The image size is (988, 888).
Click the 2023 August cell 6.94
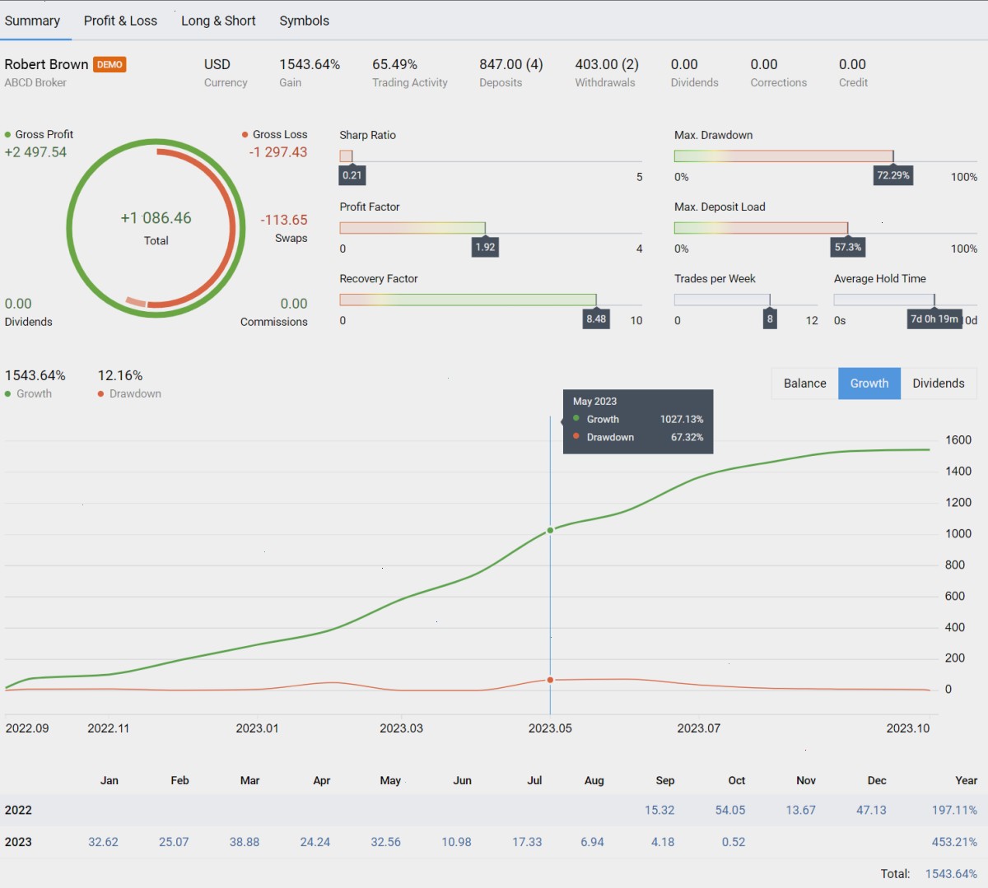(592, 843)
